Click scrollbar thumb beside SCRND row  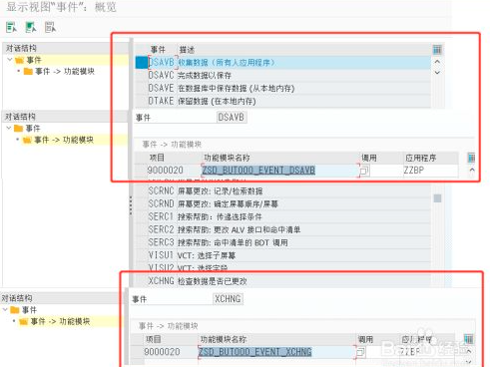click(x=437, y=198)
